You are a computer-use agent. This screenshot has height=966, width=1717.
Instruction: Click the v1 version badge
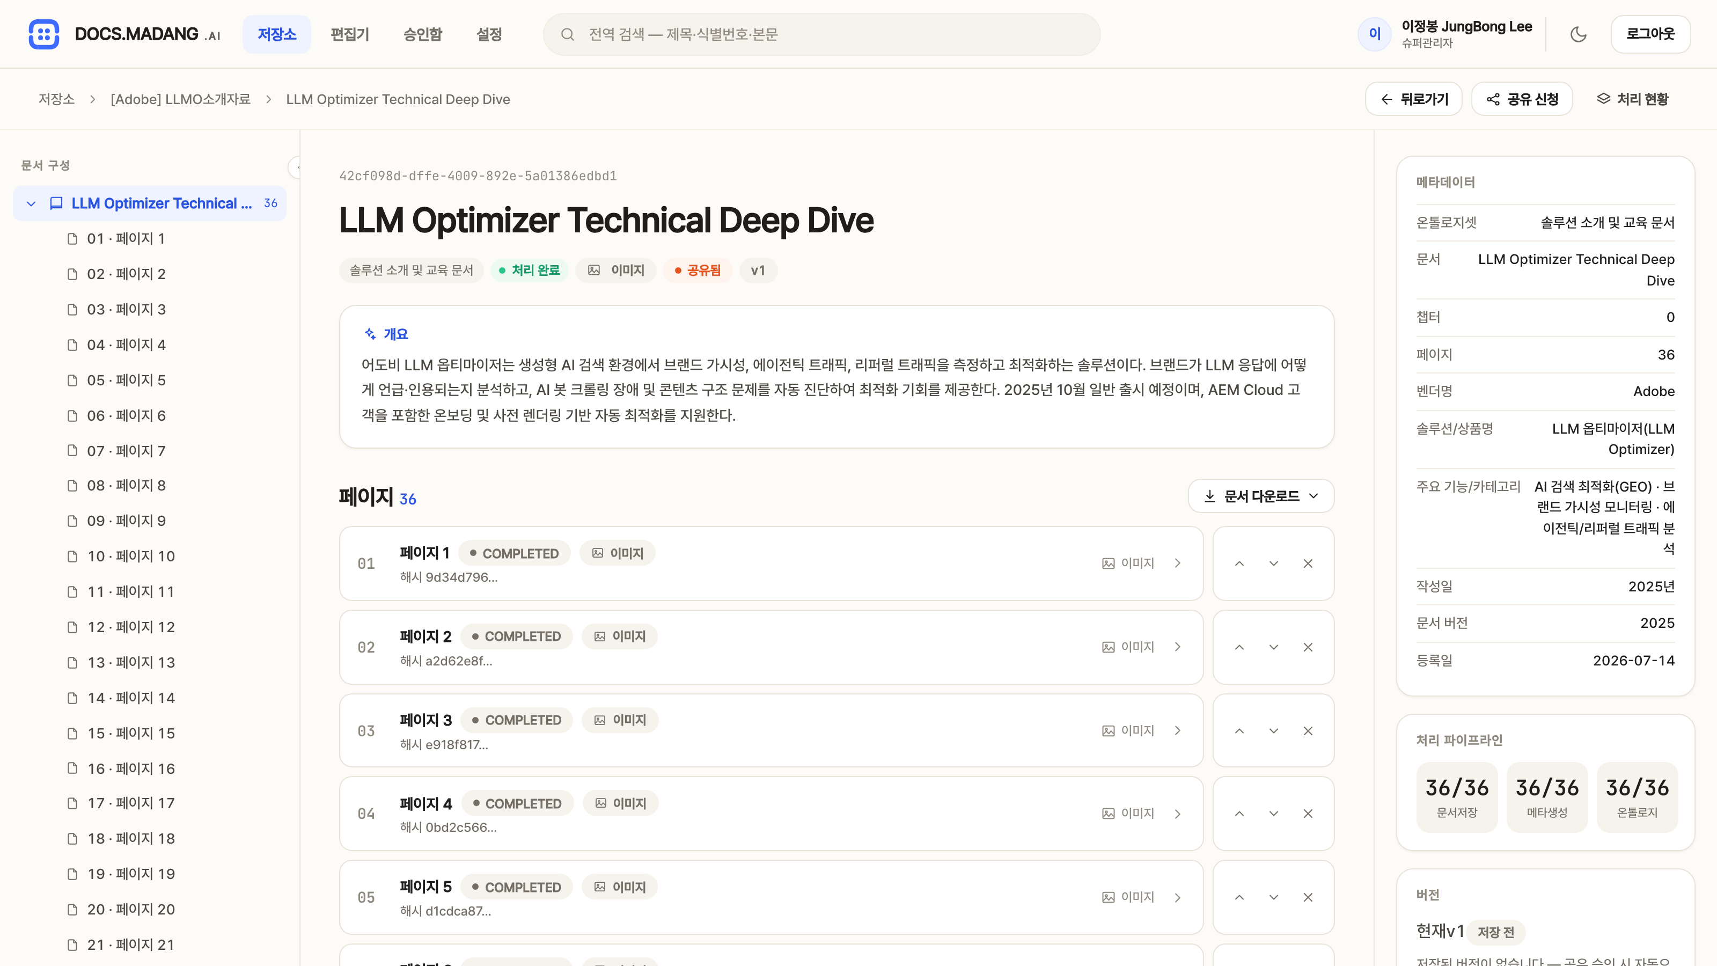tap(758, 270)
